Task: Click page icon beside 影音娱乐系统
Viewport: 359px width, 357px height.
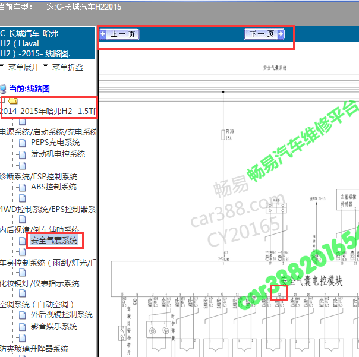Action: click(22, 327)
